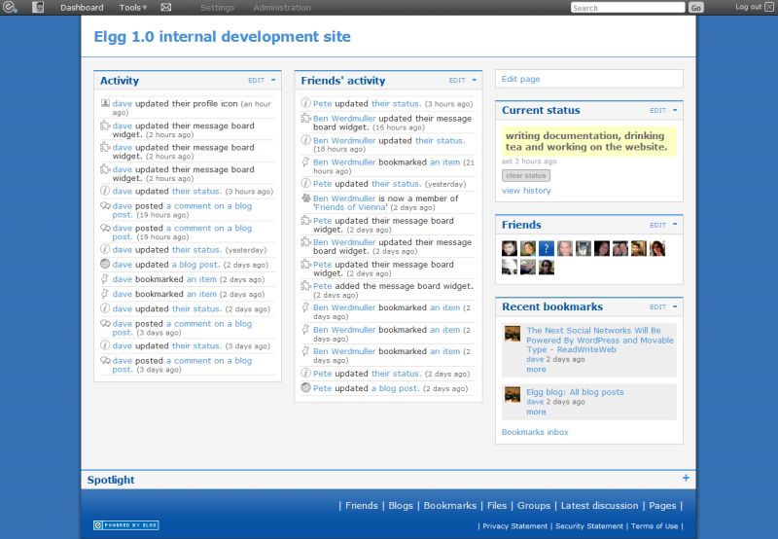
Task: Click group icon beside 'Friends of Vienna' entry
Action: click(306, 198)
